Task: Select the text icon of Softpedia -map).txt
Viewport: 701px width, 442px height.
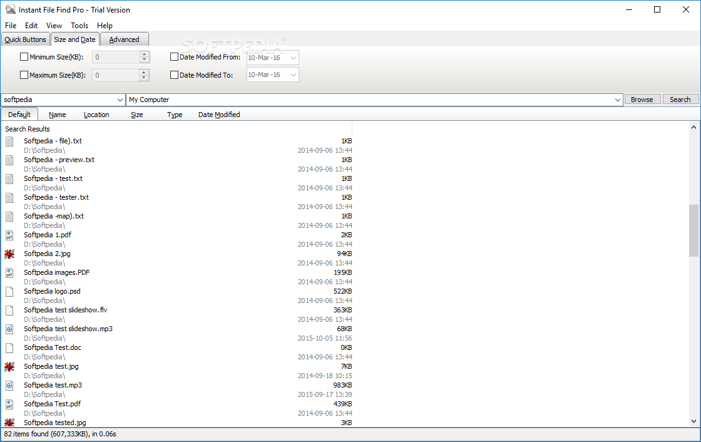Action: (x=9, y=217)
